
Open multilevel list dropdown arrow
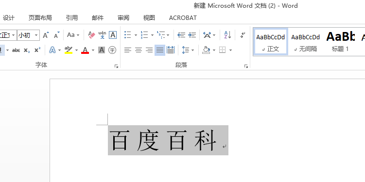(x=168, y=35)
